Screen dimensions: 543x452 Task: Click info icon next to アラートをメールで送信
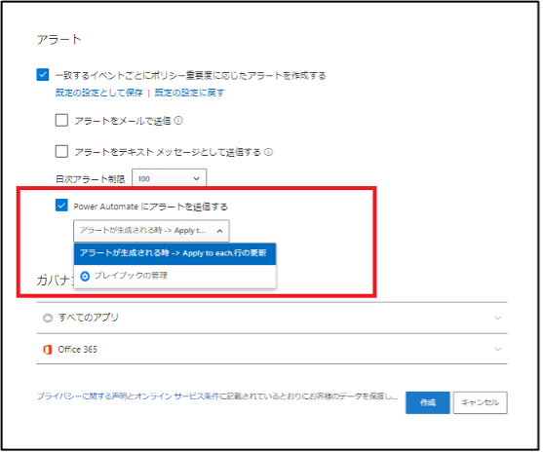click(x=178, y=121)
